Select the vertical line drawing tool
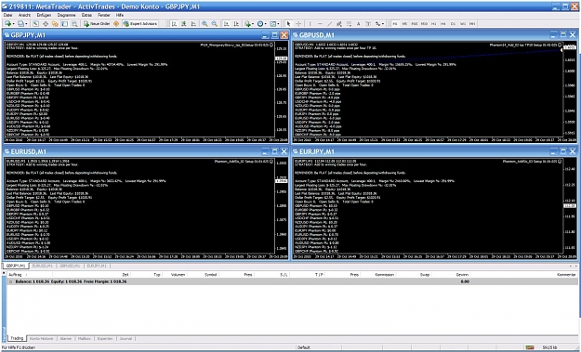The height and width of the screenshot is (352, 581). [x=310, y=24]
